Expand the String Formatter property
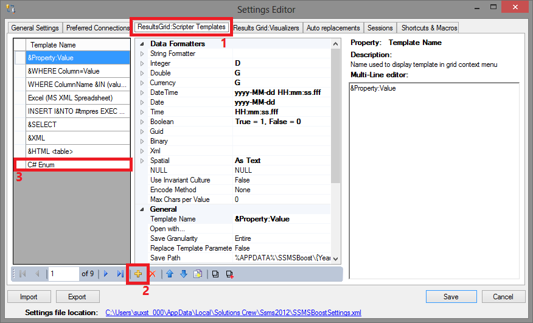 [x=143, y=54]
